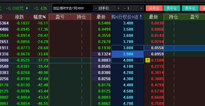Screen dimensions: 205x106
Task: Click call latest price 0.3550
Action: coord(104,35)
